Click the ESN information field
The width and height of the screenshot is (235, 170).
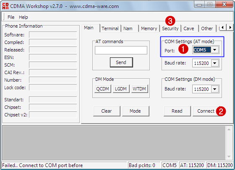(53, 57)
